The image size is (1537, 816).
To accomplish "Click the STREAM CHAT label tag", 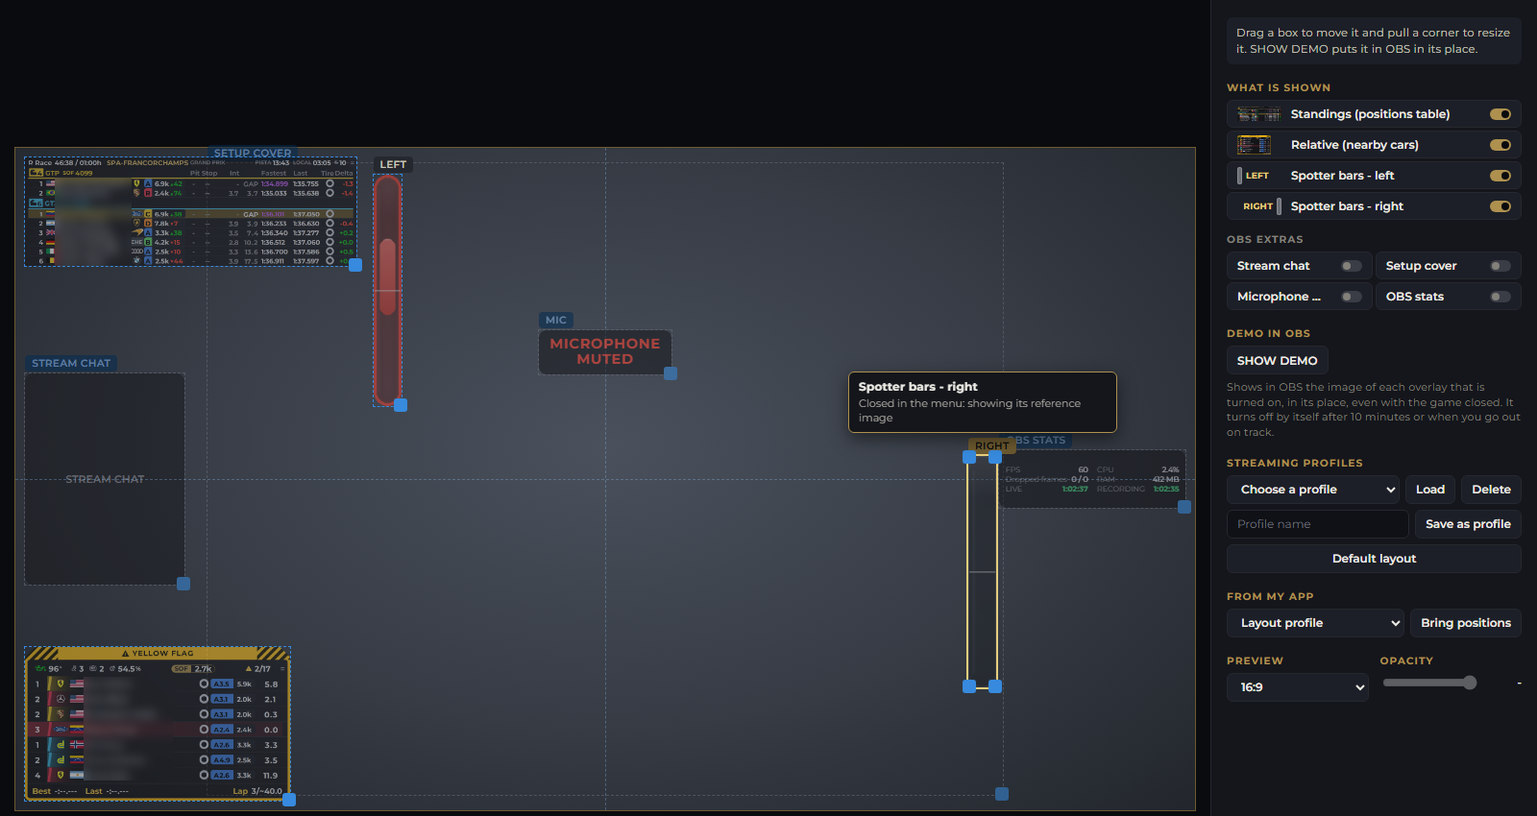I will tap(71, 364).
